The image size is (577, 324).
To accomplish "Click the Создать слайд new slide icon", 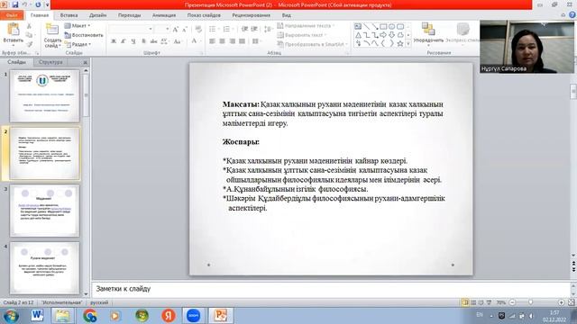I will (52, 30).
